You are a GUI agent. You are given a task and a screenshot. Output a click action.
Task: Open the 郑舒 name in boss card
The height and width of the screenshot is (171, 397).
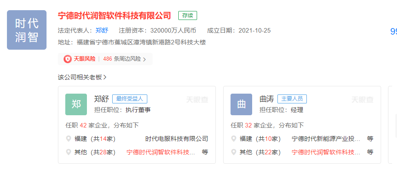[x=101, y=99]
